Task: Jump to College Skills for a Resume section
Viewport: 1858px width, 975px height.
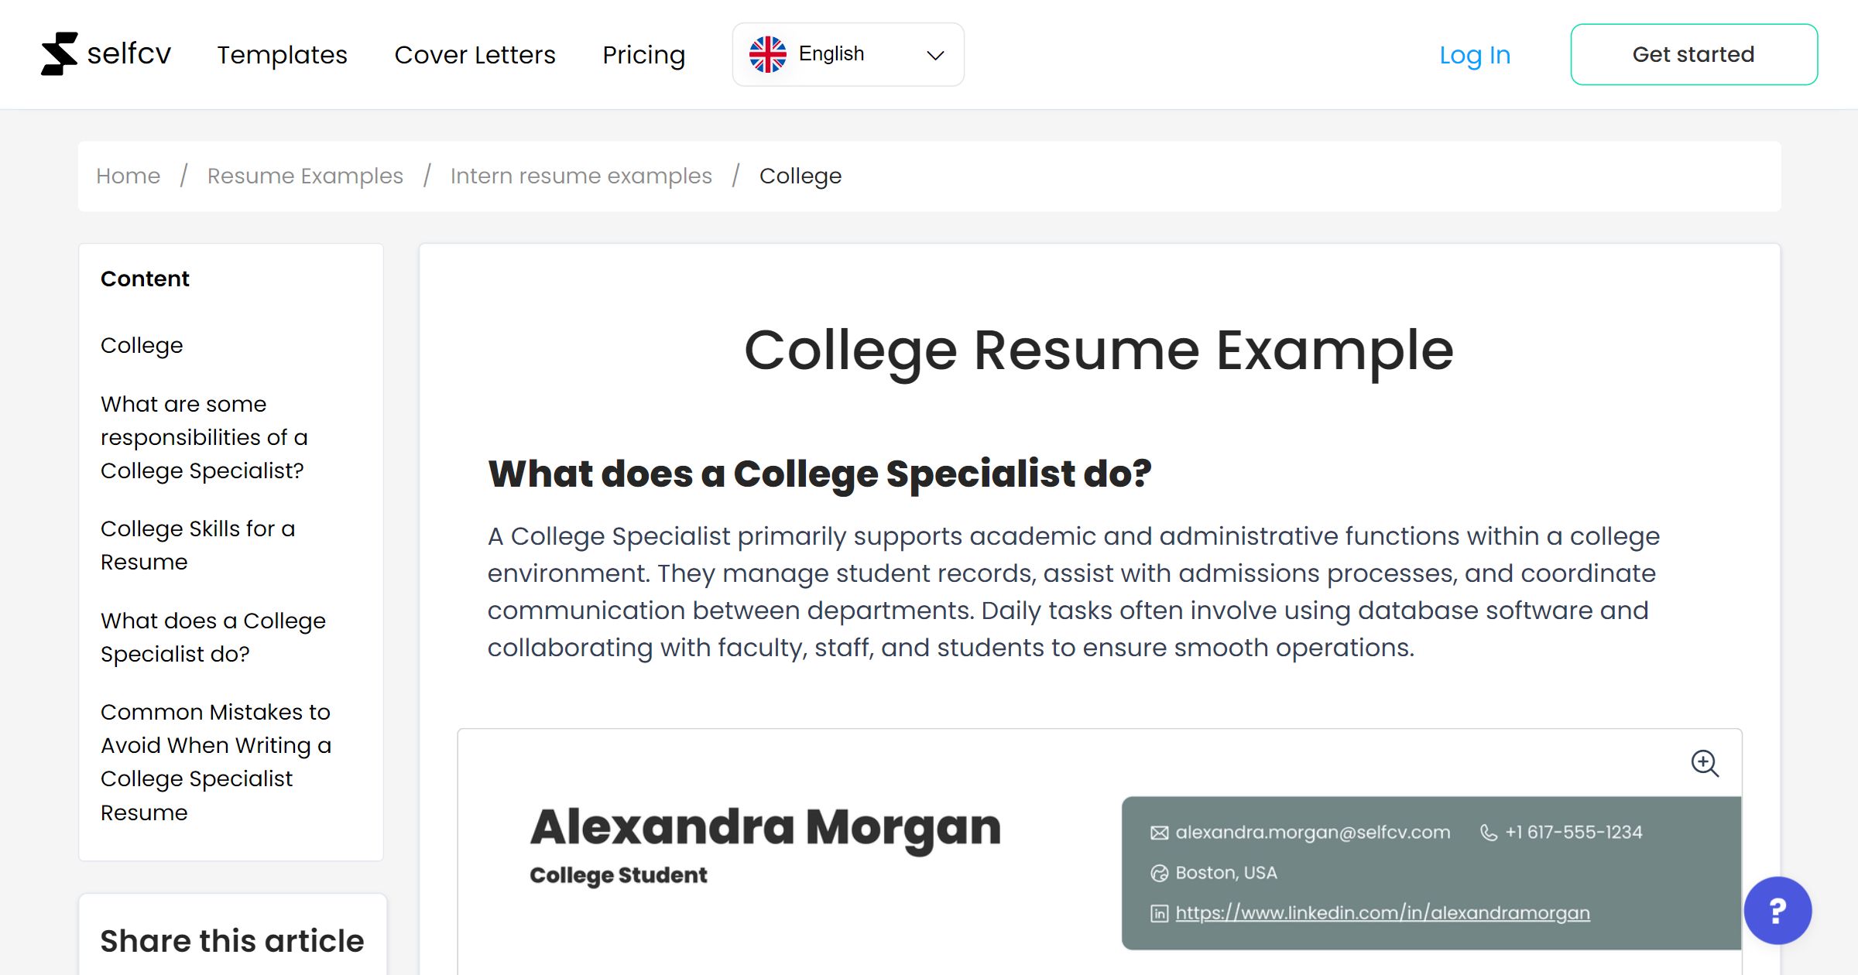Action: [198, 544]
